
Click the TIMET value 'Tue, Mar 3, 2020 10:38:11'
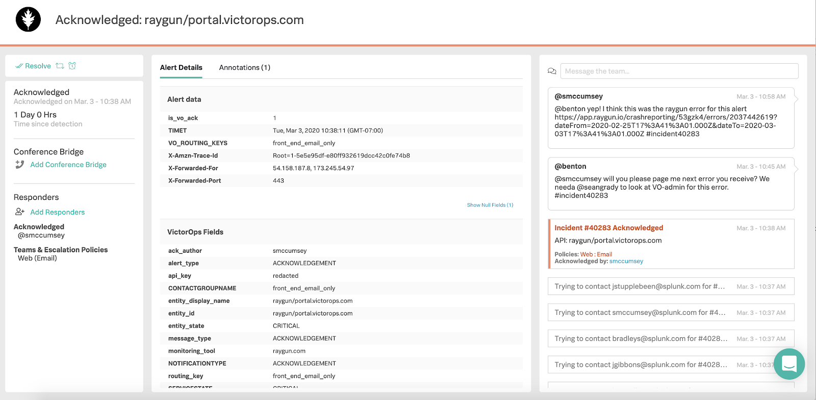click(x=328, y=130)
